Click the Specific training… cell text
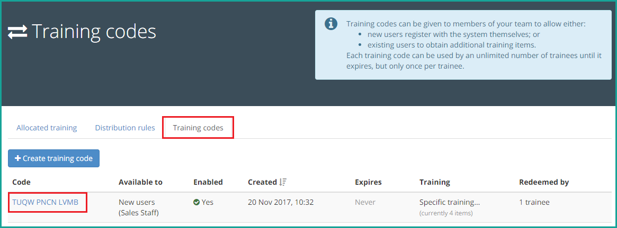This screenshot has height=228, width=617. click(x=450, y=203)
